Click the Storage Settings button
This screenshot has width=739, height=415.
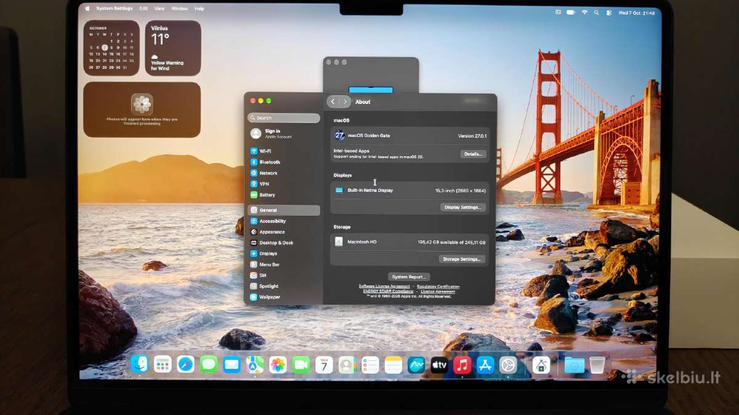[x=462, y=259]
